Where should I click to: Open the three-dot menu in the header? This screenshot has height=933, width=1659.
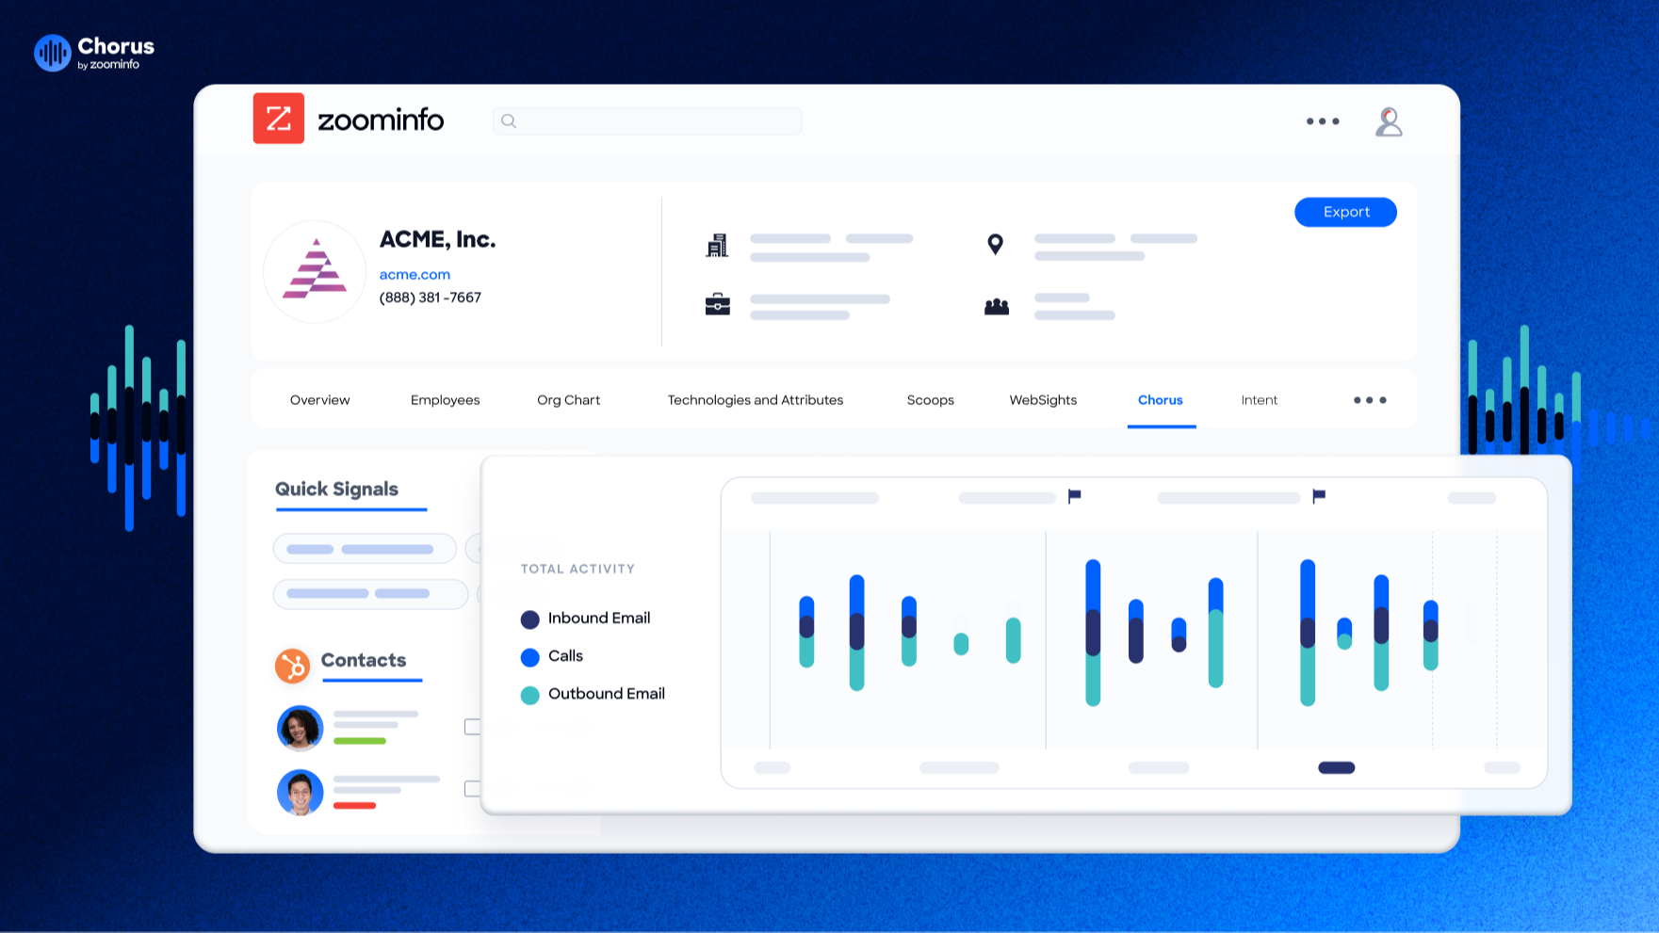1322,121
